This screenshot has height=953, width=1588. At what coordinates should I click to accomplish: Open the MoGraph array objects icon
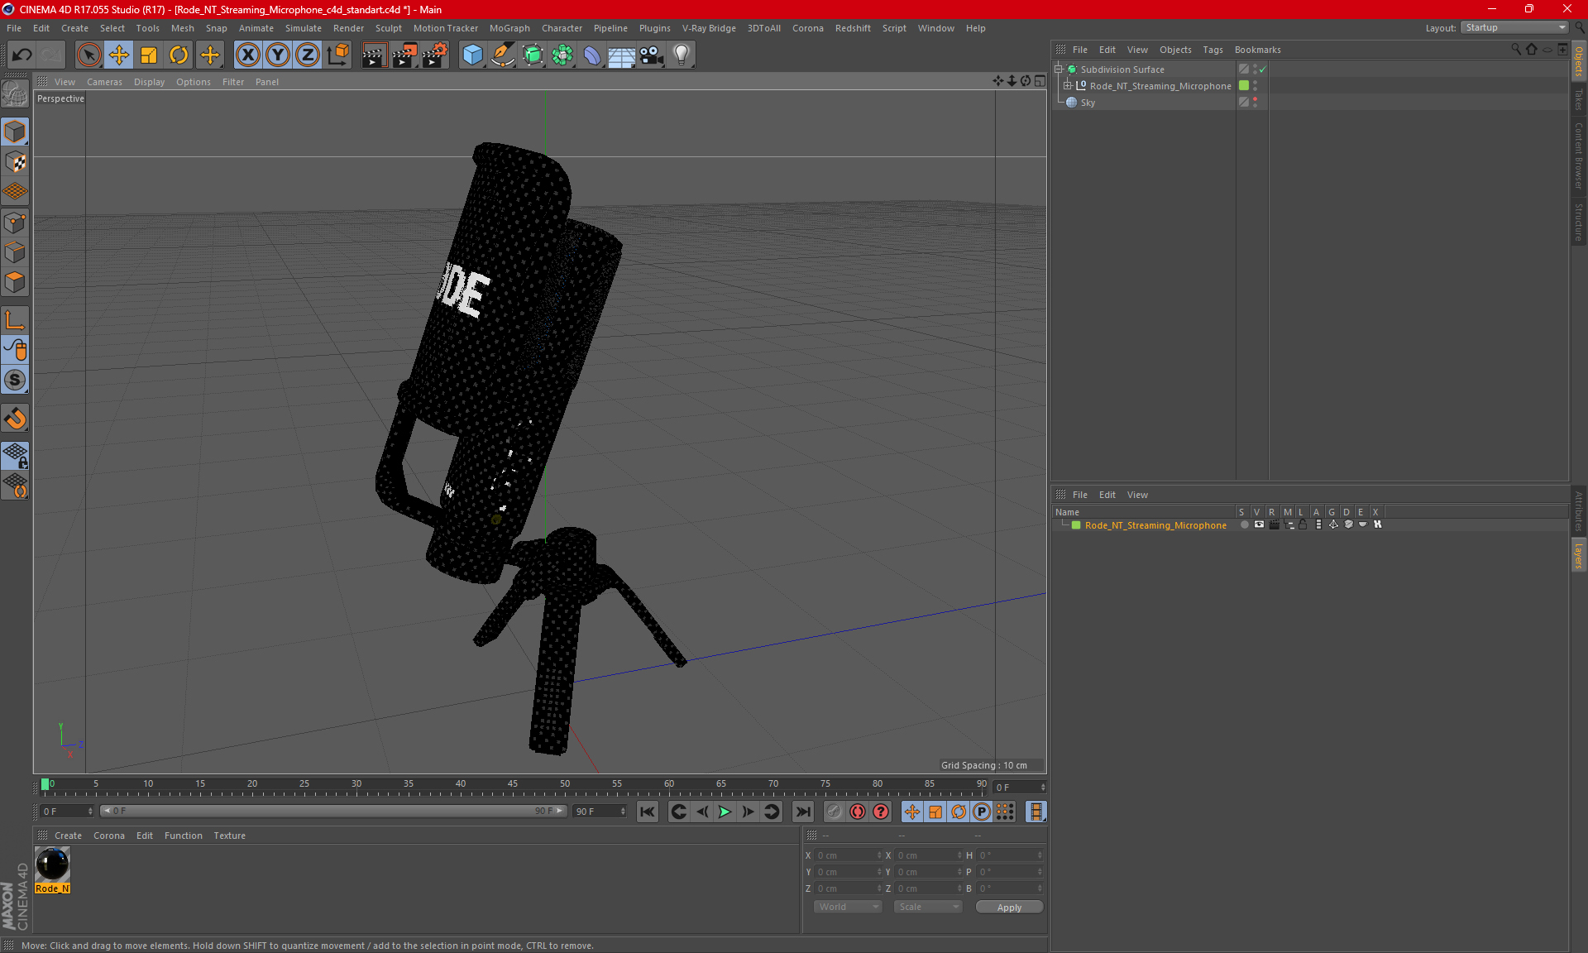[x=562, y=55]
